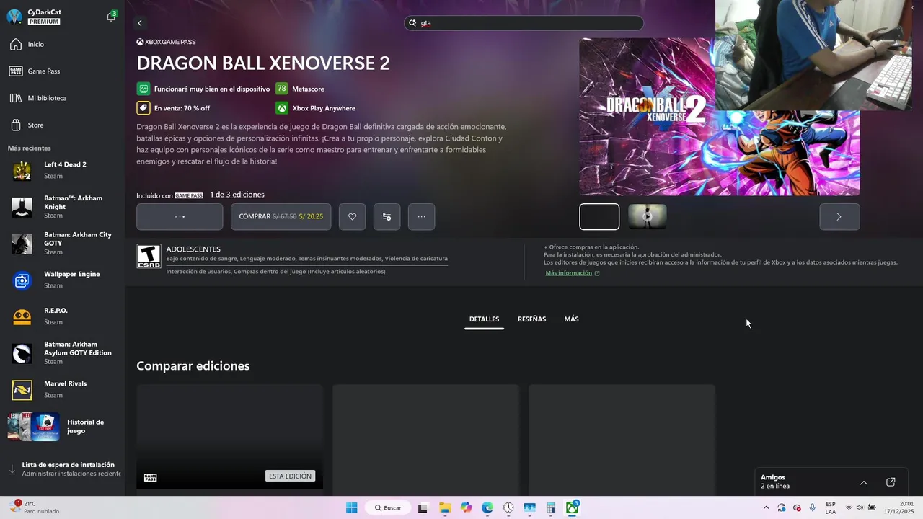Open the volume tray icon
923x519 pixels.
tap(860, 507)
